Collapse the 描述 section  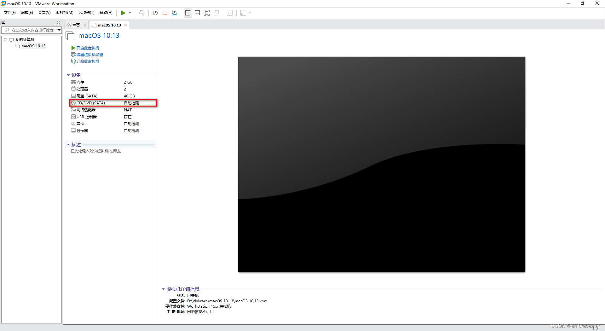point(68,144)
